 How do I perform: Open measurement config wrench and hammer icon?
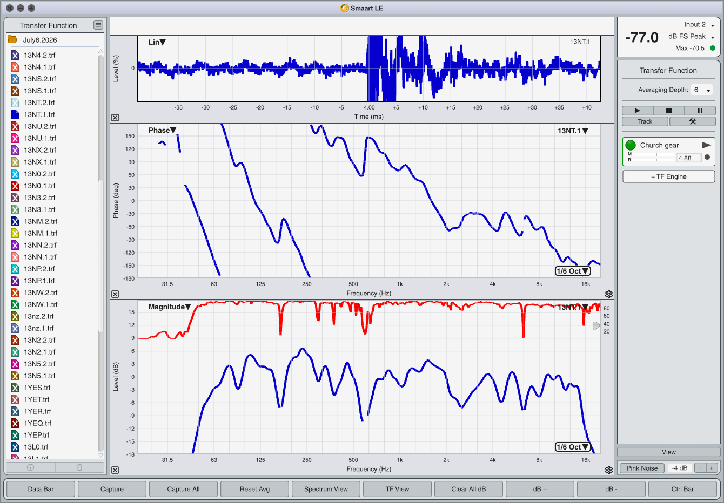tap(692, 121)
